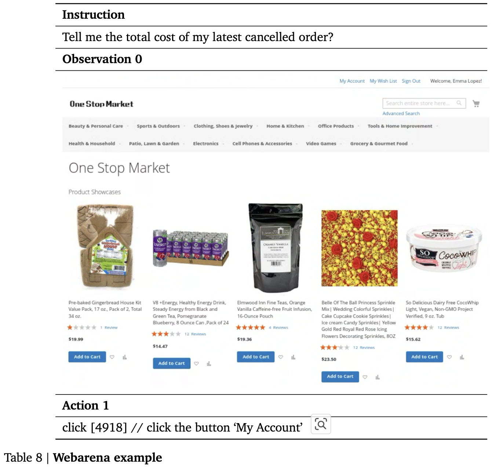
Task: Click compare icon for Gingerbread House Kit
Action: 125,357
